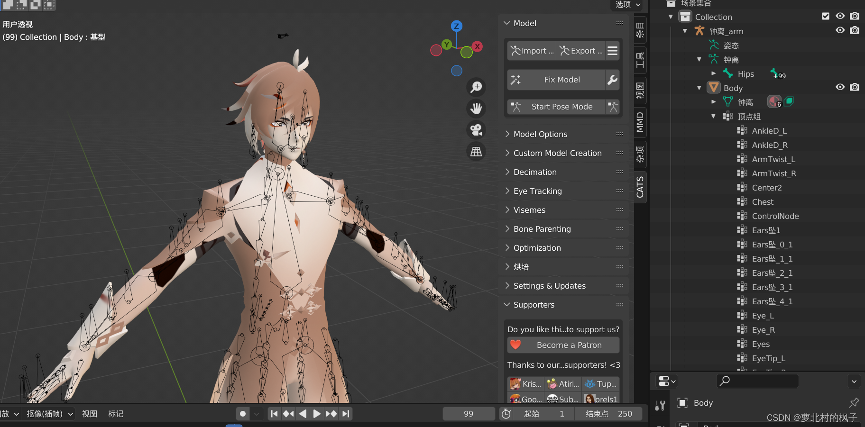This screenshot has width=865, height=427.
Task: Toggle select mode box icon at top left
Action: (8, 5)
